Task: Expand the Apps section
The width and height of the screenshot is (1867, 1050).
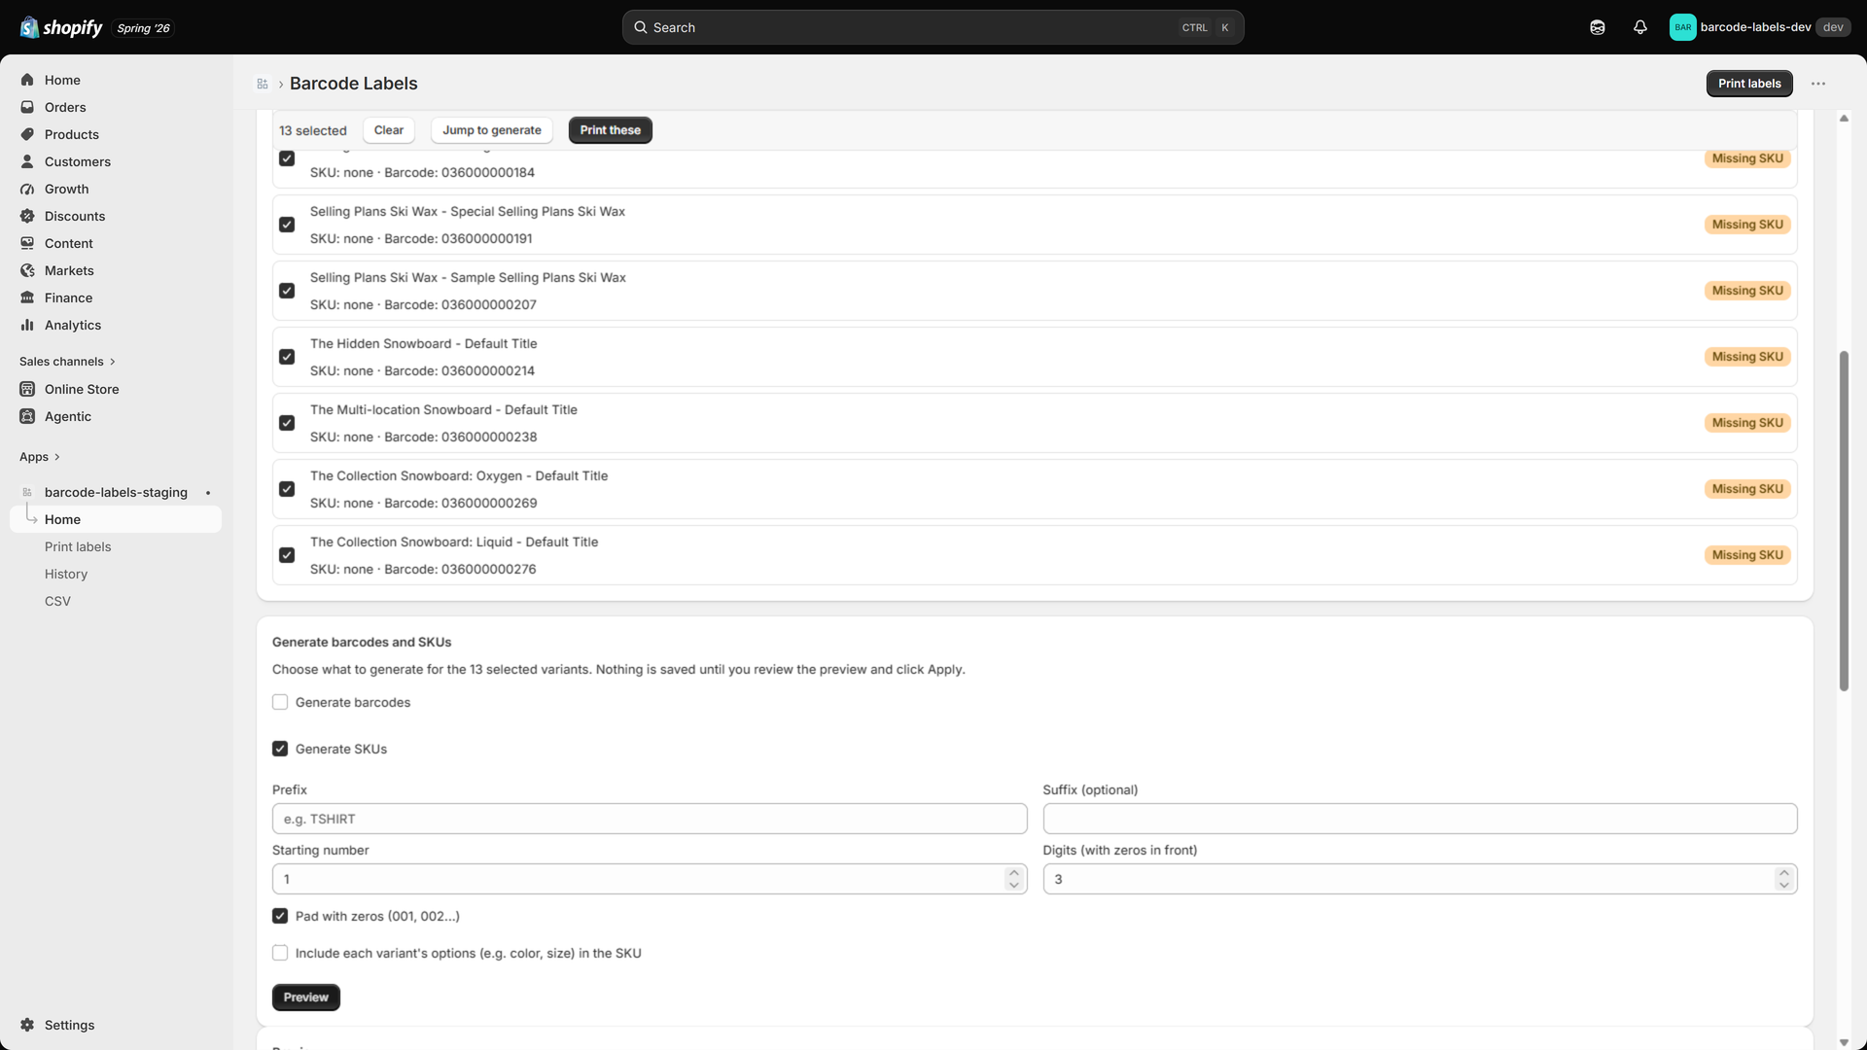Action: point(40,457)
